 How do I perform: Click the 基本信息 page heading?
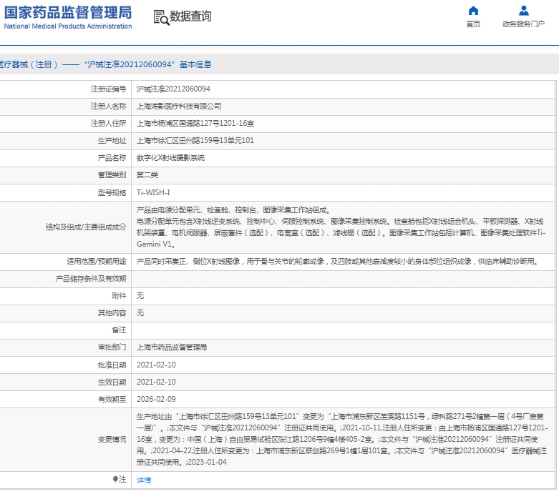click(195, 64)
